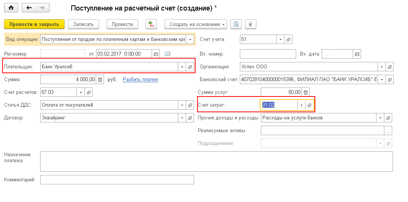
Task: Open calculator for Сумма field
Action: click(x=100, y=80)
